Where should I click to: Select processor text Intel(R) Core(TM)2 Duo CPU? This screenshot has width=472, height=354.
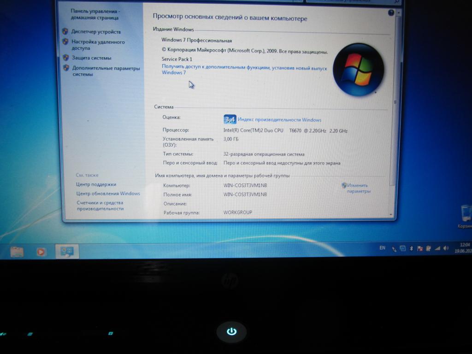(253, 130)
